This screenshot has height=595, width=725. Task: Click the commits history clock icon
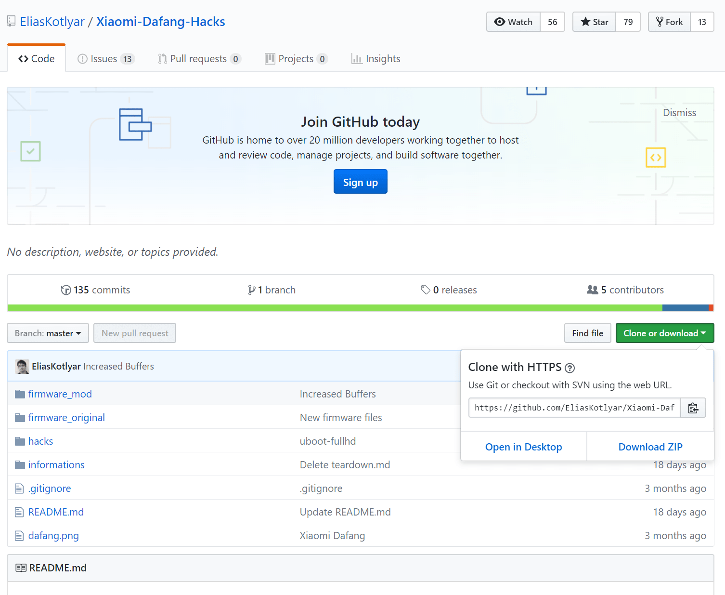(66, 290)
